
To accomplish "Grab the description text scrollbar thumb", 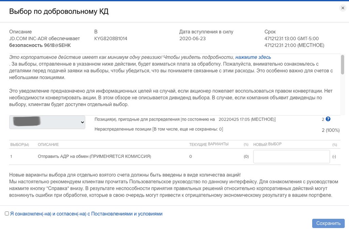I will (x=343, y=64).
